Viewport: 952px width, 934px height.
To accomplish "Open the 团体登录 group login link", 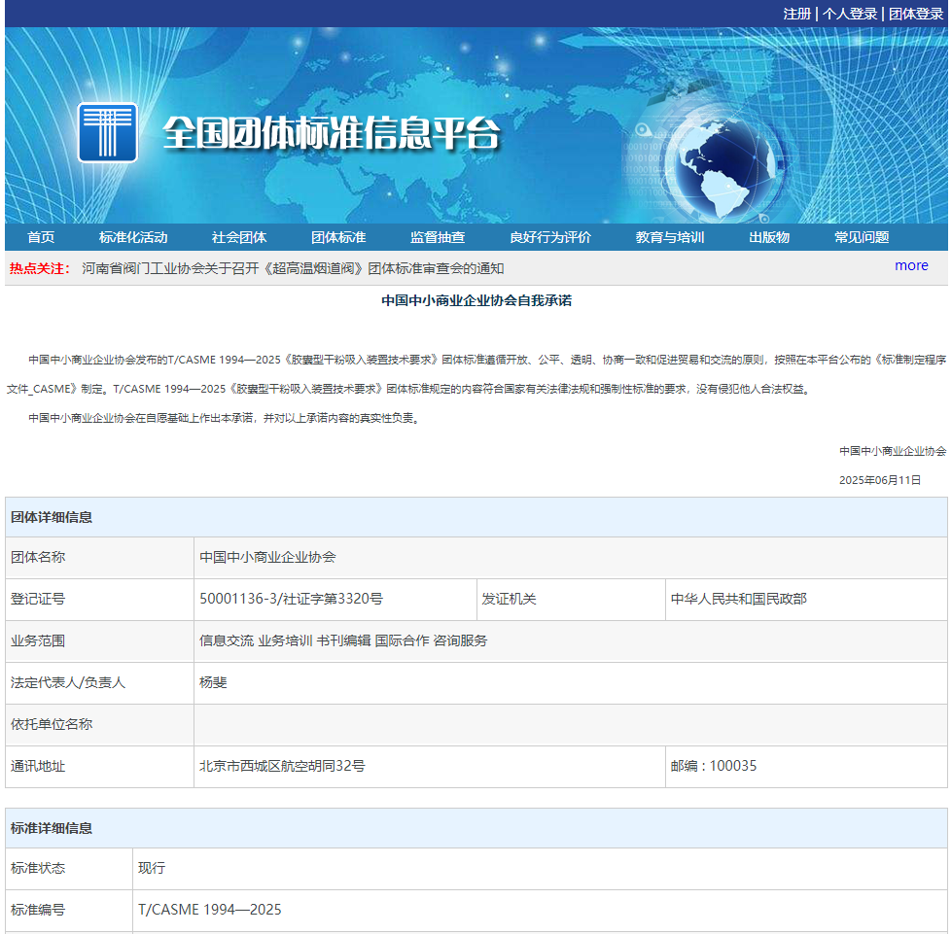I will 916,14.
